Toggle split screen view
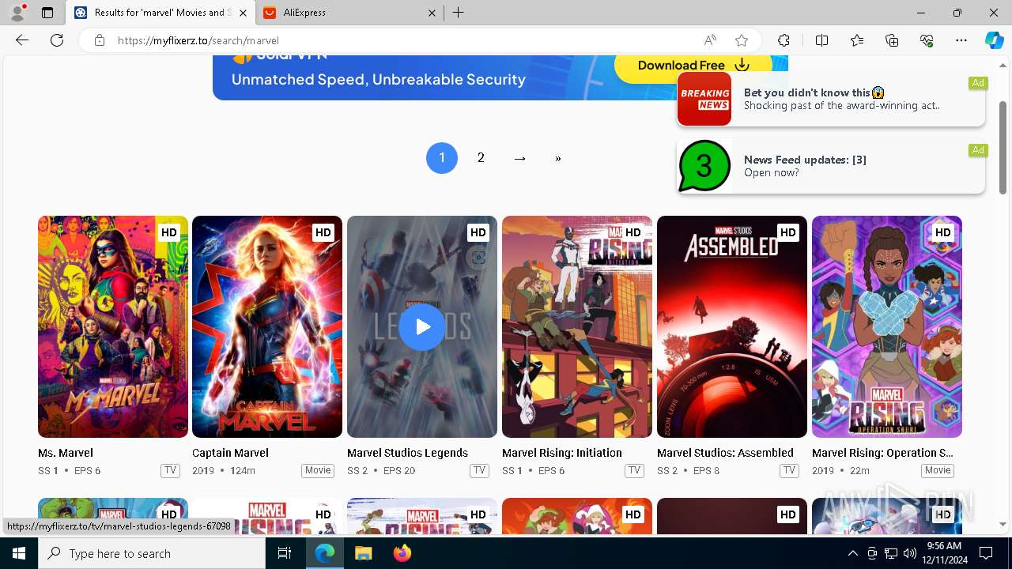Screen dimensions: 1012x569 point(821,40)
